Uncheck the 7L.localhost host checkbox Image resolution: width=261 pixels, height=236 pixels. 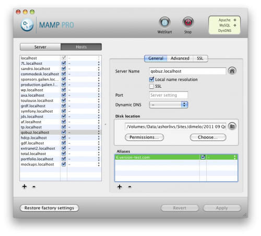(x=64, y=63)
